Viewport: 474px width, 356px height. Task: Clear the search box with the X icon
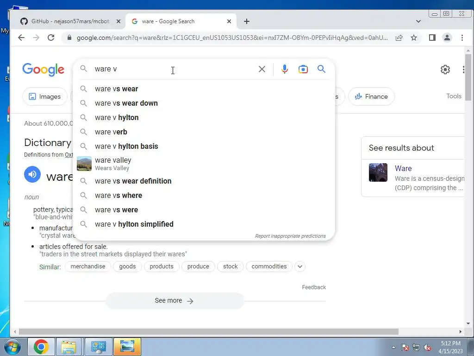pyautogui.click(x=262, y=69)
